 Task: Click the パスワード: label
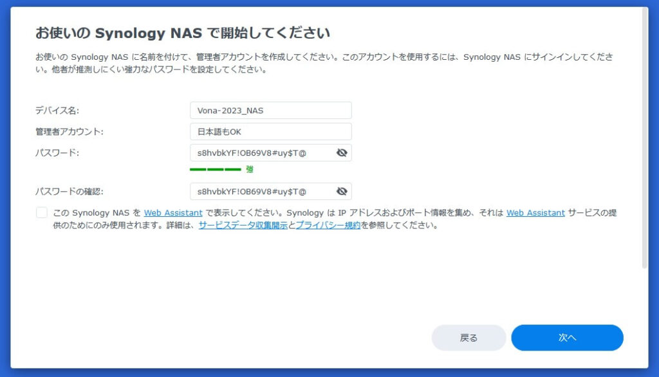click(x=57, y=152)
